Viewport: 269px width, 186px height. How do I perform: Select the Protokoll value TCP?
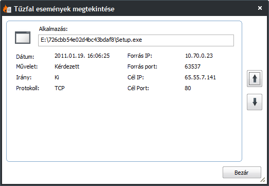[x=59, y=88]
